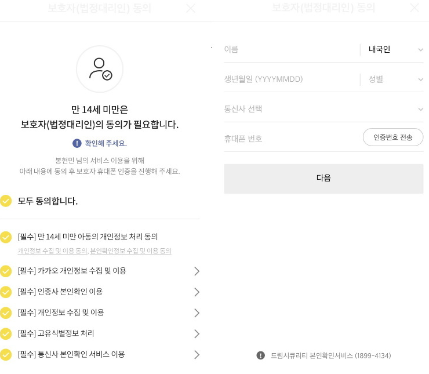Toggle checkbox for 카카오 개인정보 수집 및 이용
The width and height of the screenshot is (429, 374).
[6, 271]
